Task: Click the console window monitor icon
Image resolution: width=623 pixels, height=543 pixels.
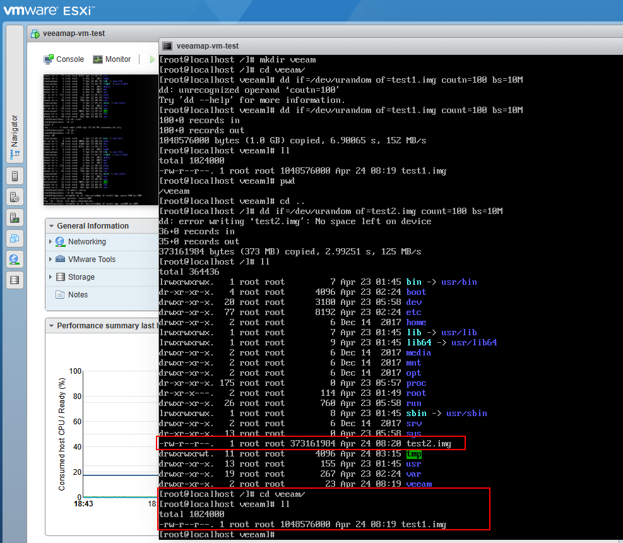Action: point(168,46)
